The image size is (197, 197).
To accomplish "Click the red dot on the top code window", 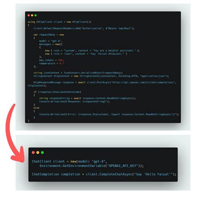I will pos(29,15).
